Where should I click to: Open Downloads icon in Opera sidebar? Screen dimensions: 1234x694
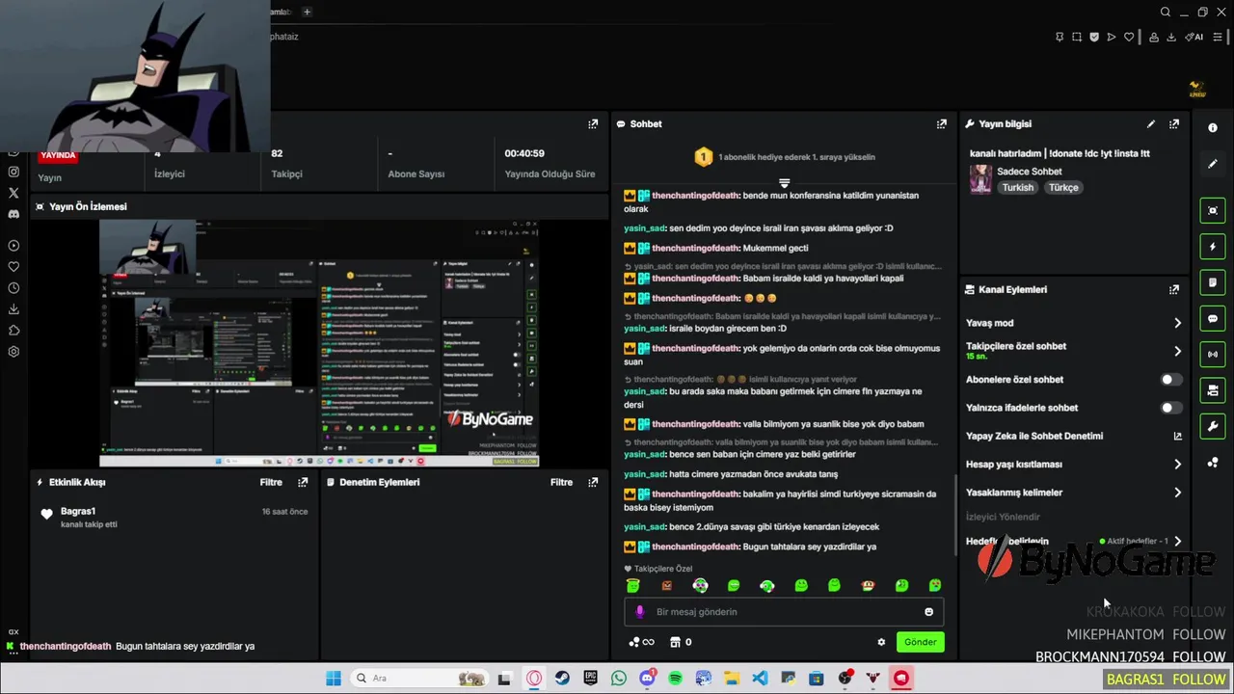coord(13,309)
